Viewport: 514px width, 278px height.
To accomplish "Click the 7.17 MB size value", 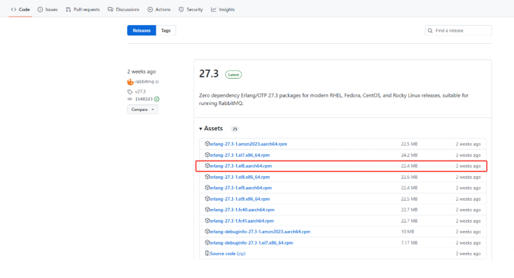I will [x=409, y=243].
